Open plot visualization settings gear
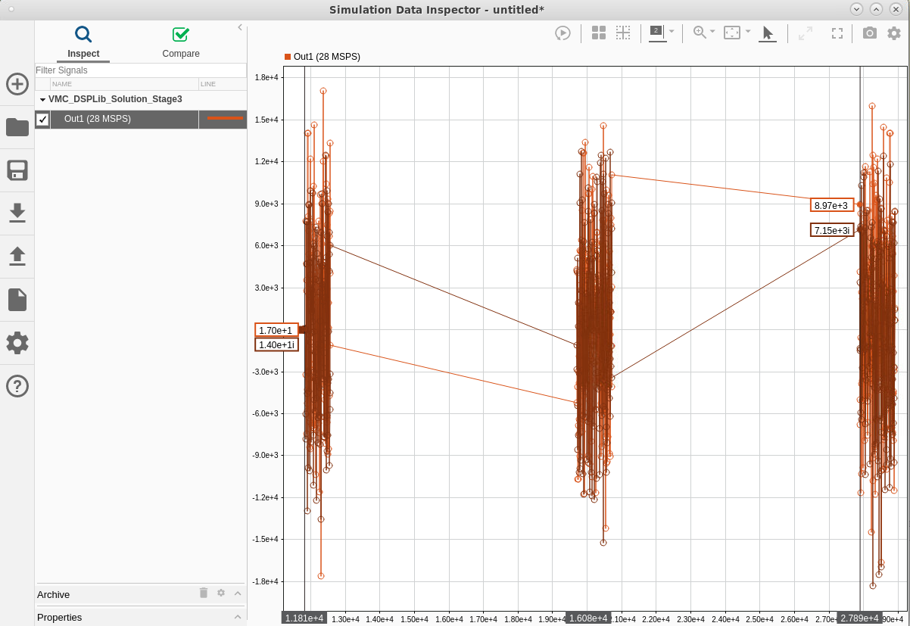Viewport: 910px width, 626px height. [894, 33]
